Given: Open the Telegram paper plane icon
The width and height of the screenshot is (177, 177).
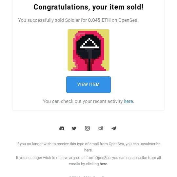Looking at the screenshot, I should coord(114,128).
